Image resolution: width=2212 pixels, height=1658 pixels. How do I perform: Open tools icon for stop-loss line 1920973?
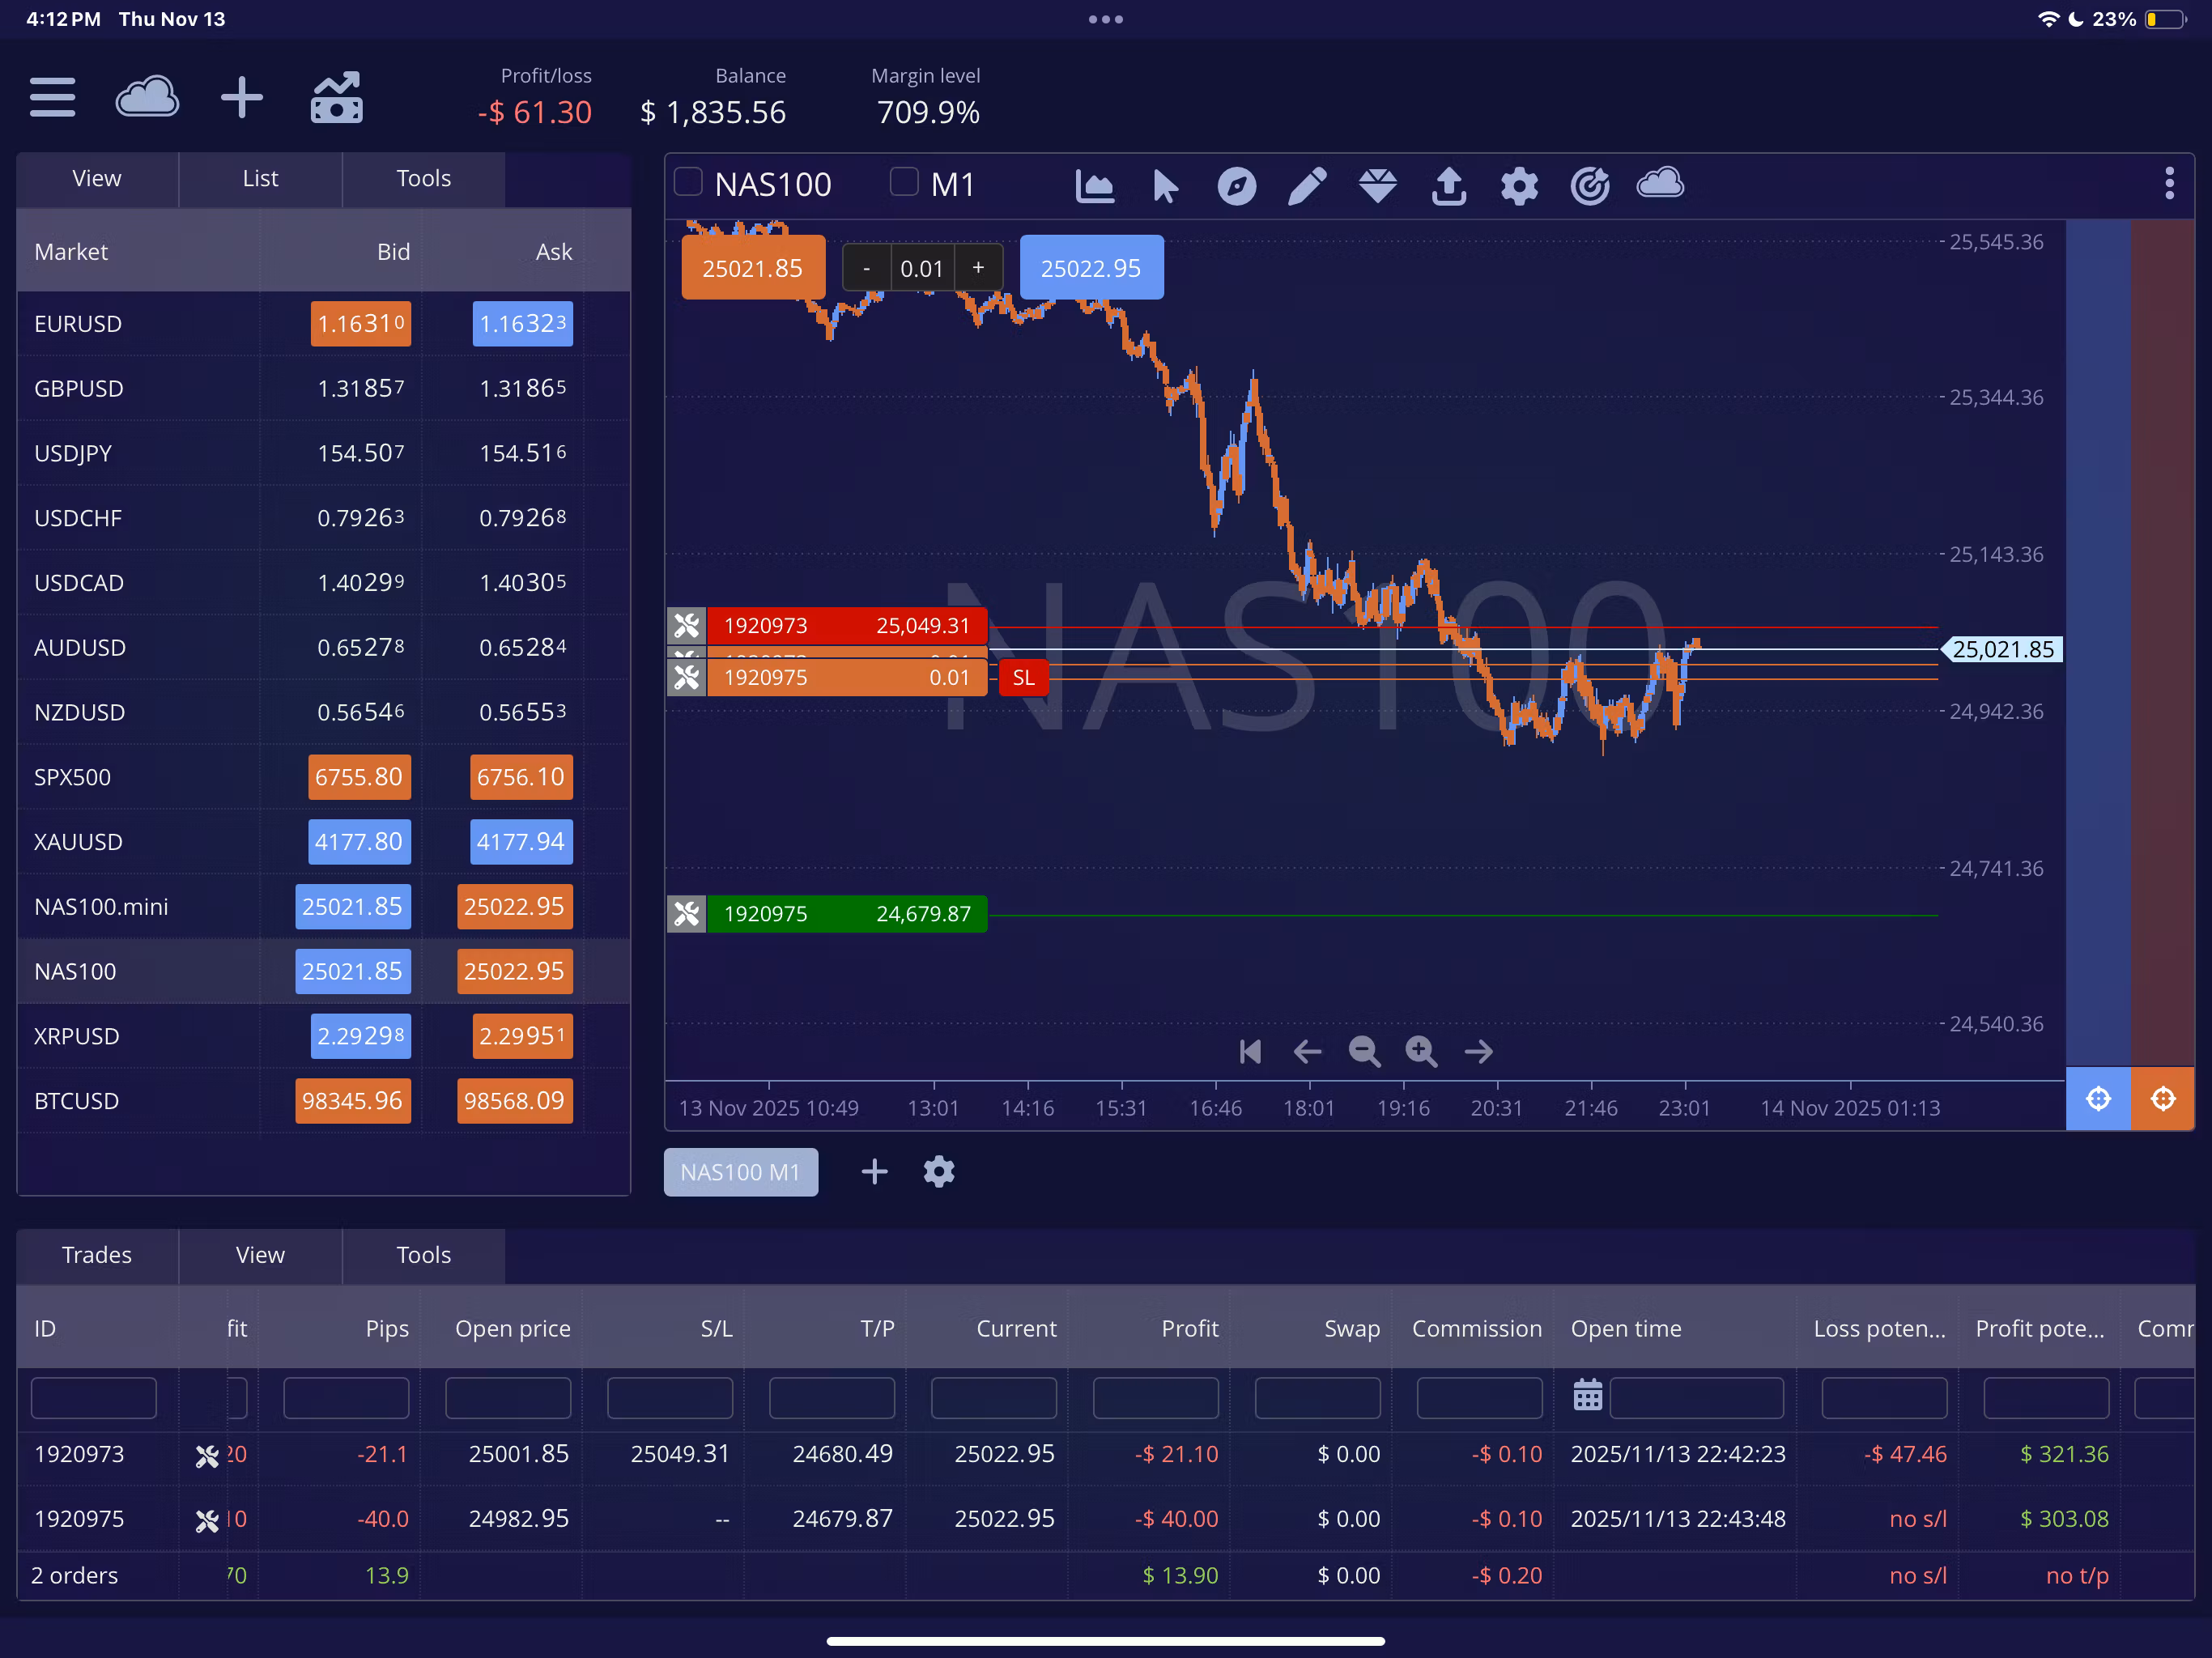tap(687, 626)
